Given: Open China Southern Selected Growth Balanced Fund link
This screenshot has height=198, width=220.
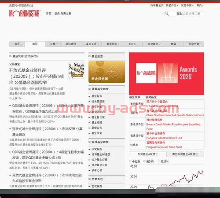Looking at the screenshot, I should (x=175, y=115).
